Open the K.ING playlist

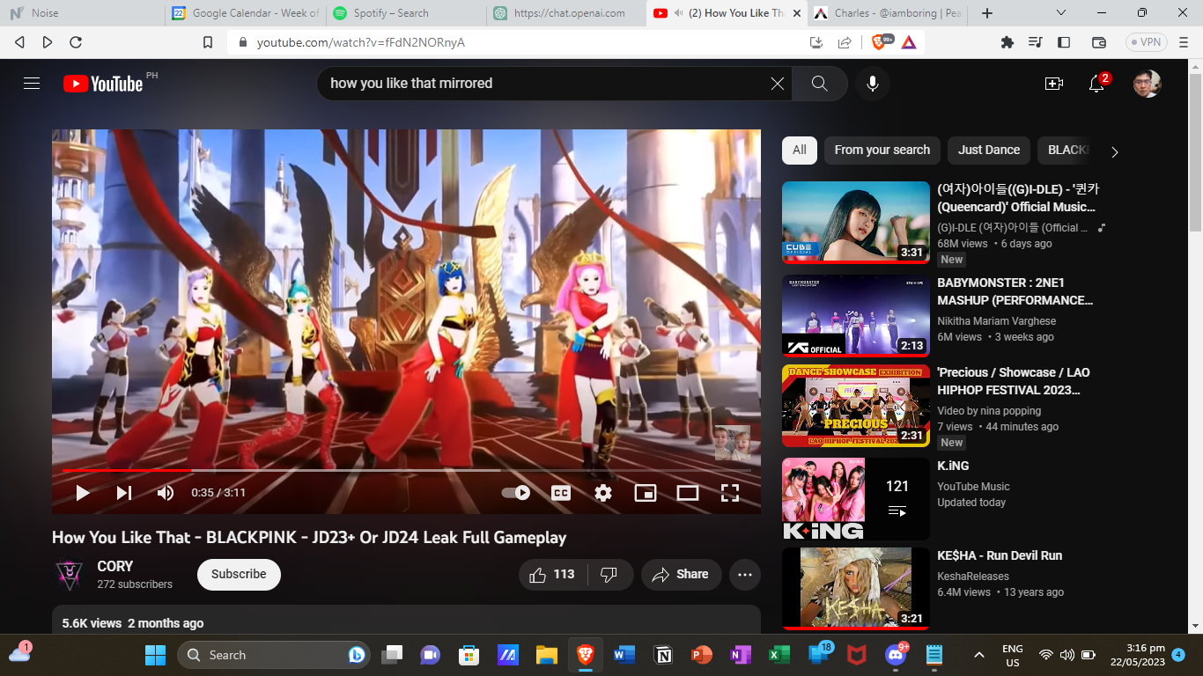click(856, 498)
